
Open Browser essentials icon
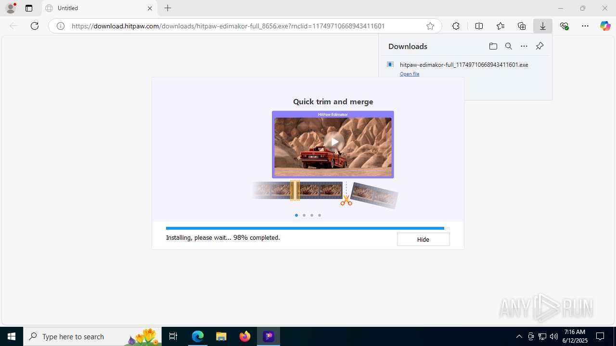click(x=565, y=26)
